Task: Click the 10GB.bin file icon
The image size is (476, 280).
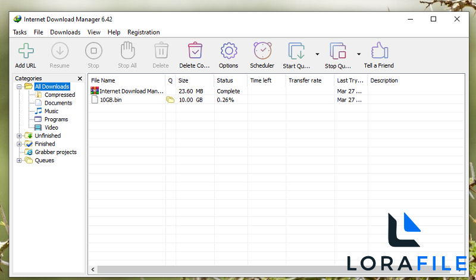Action: coord(95,99)
